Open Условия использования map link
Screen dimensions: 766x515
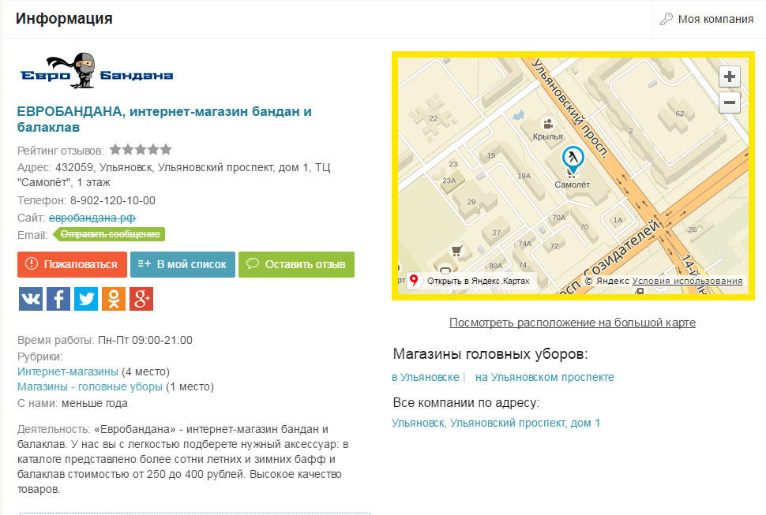click(687, 281)
